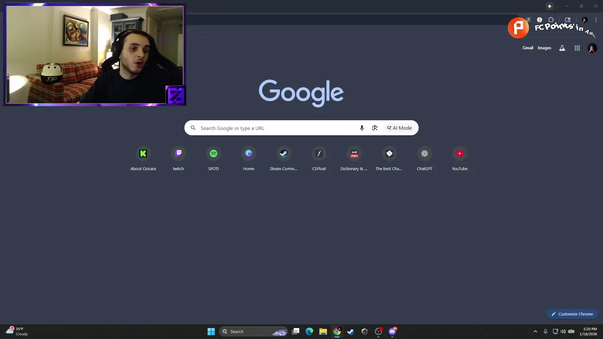Switch to AI Mode search
The image size is (603, 339).
tap(399, 128)
